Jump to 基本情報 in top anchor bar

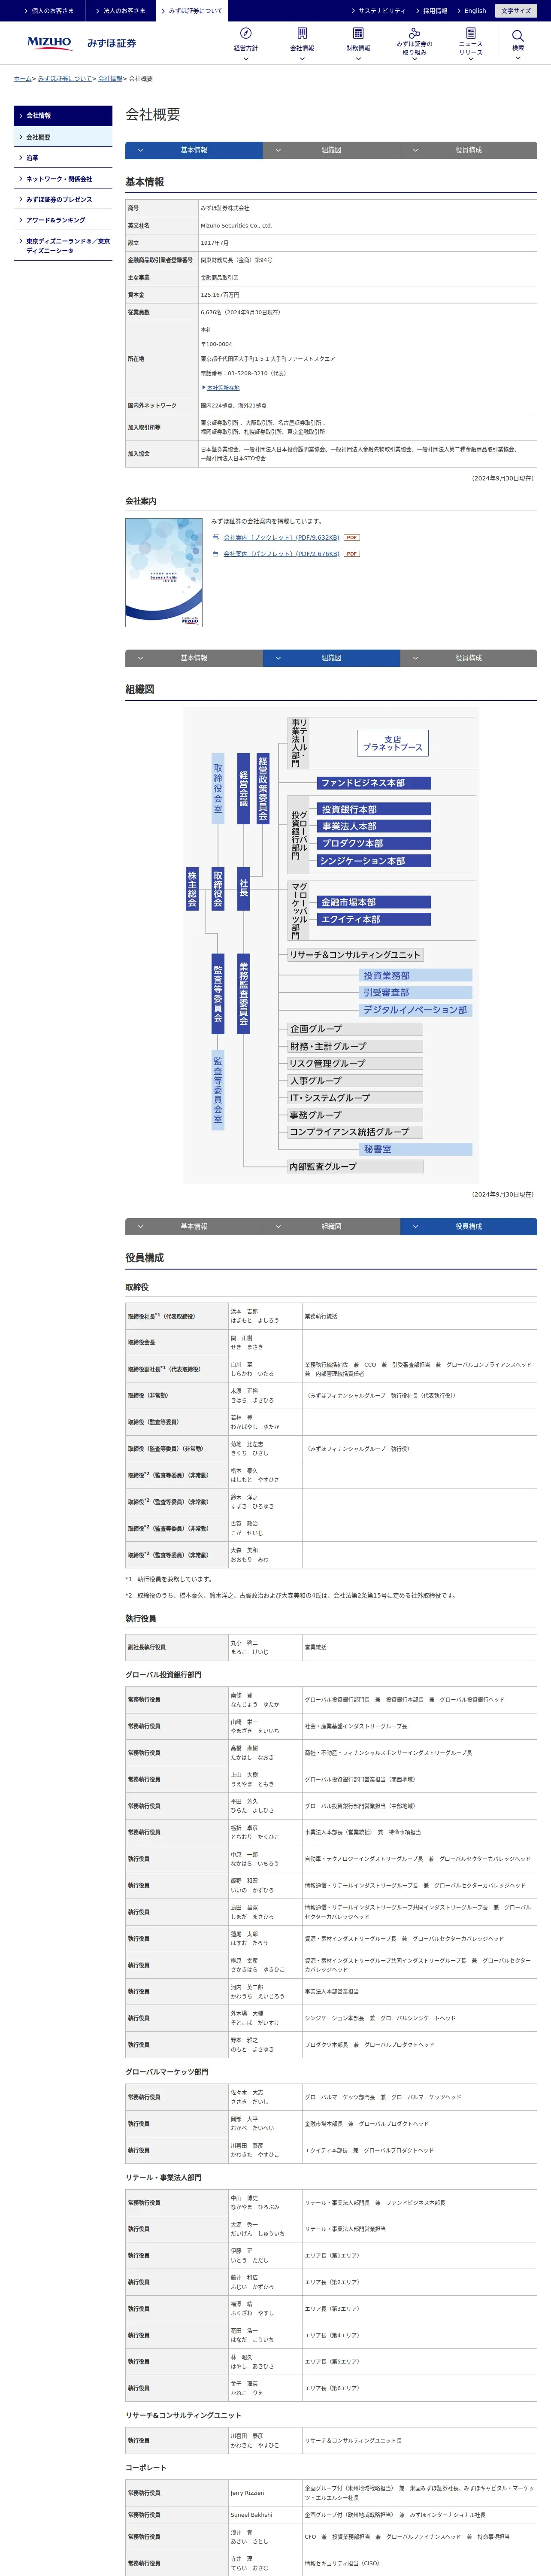point(194,150)
